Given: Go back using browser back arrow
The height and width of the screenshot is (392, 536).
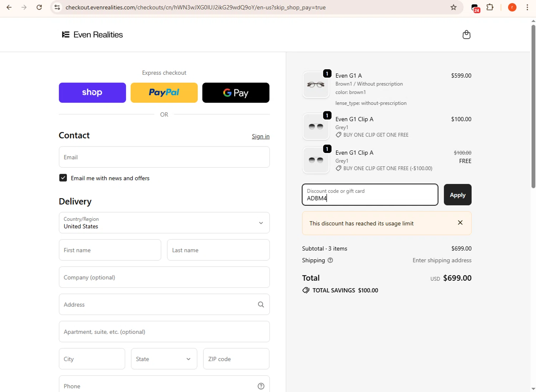Looking at the screenshot, I should coord(9,7).
